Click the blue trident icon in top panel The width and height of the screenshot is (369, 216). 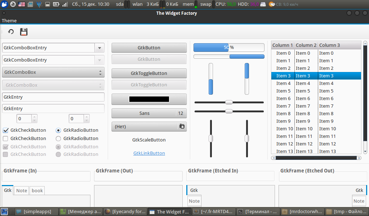tap(39, 4)
